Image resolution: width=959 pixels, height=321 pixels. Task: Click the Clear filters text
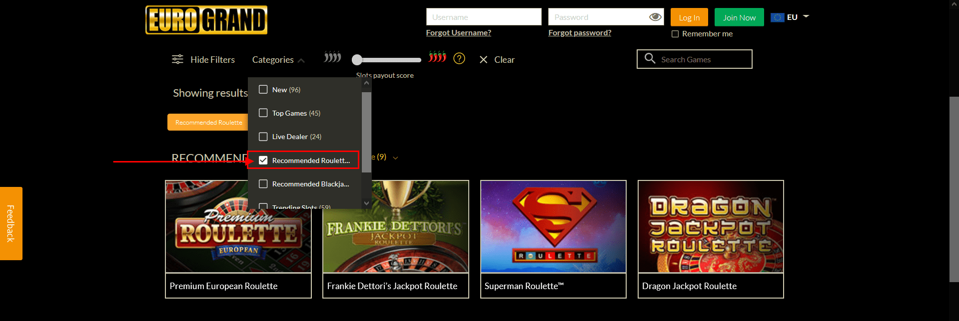[504, 60]
